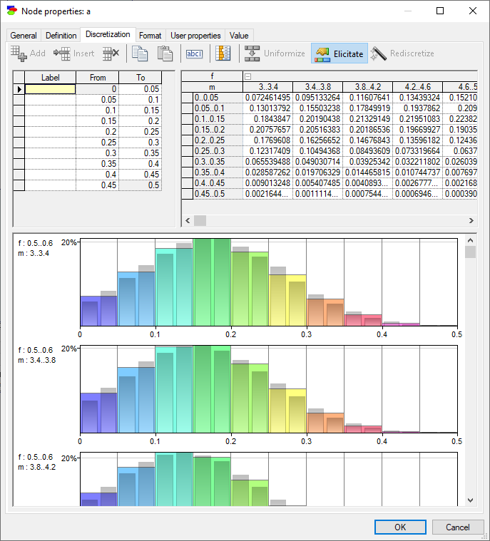
Task: Click the cell 0.073319664
Action: click(417, 151)
